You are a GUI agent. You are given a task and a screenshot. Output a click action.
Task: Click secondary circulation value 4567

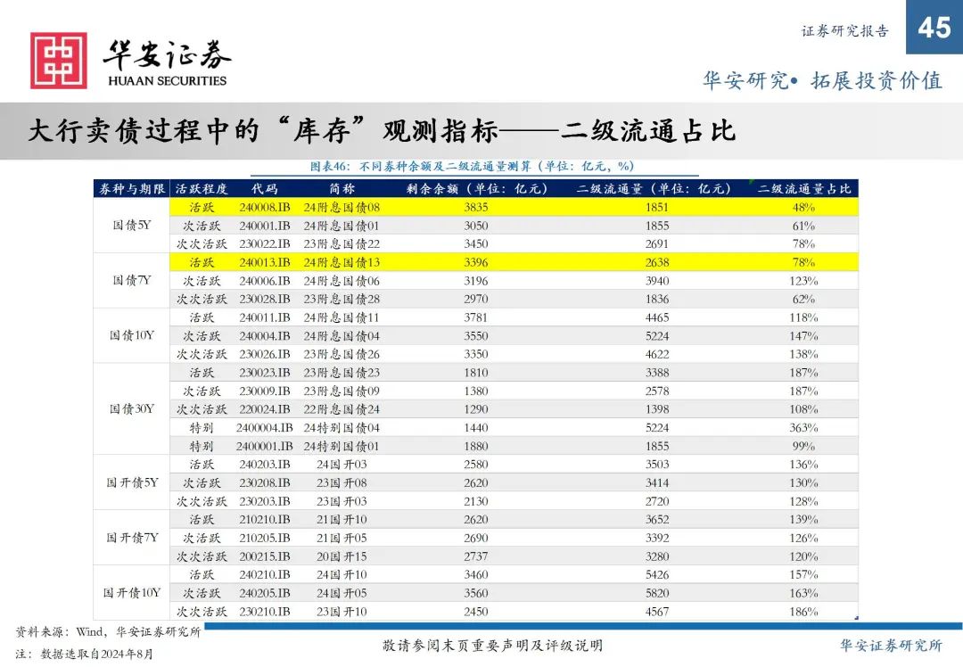[656, 612]
